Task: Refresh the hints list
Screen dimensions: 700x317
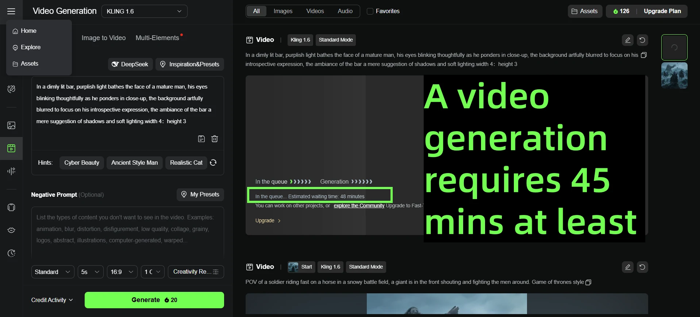Action: (214, 163)
